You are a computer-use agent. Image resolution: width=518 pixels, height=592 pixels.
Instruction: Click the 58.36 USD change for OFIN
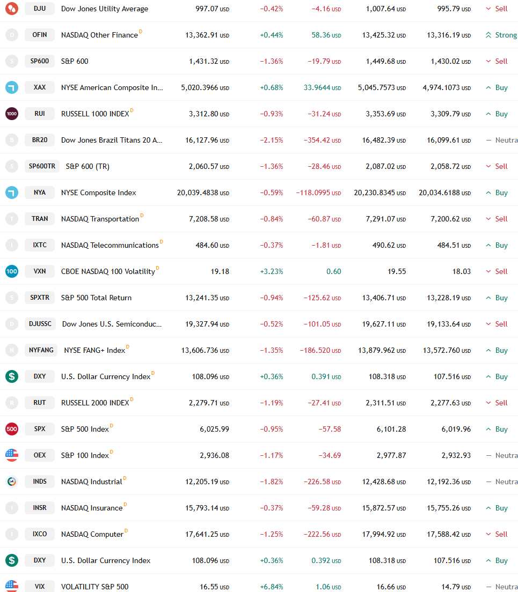tap(326, 35)
